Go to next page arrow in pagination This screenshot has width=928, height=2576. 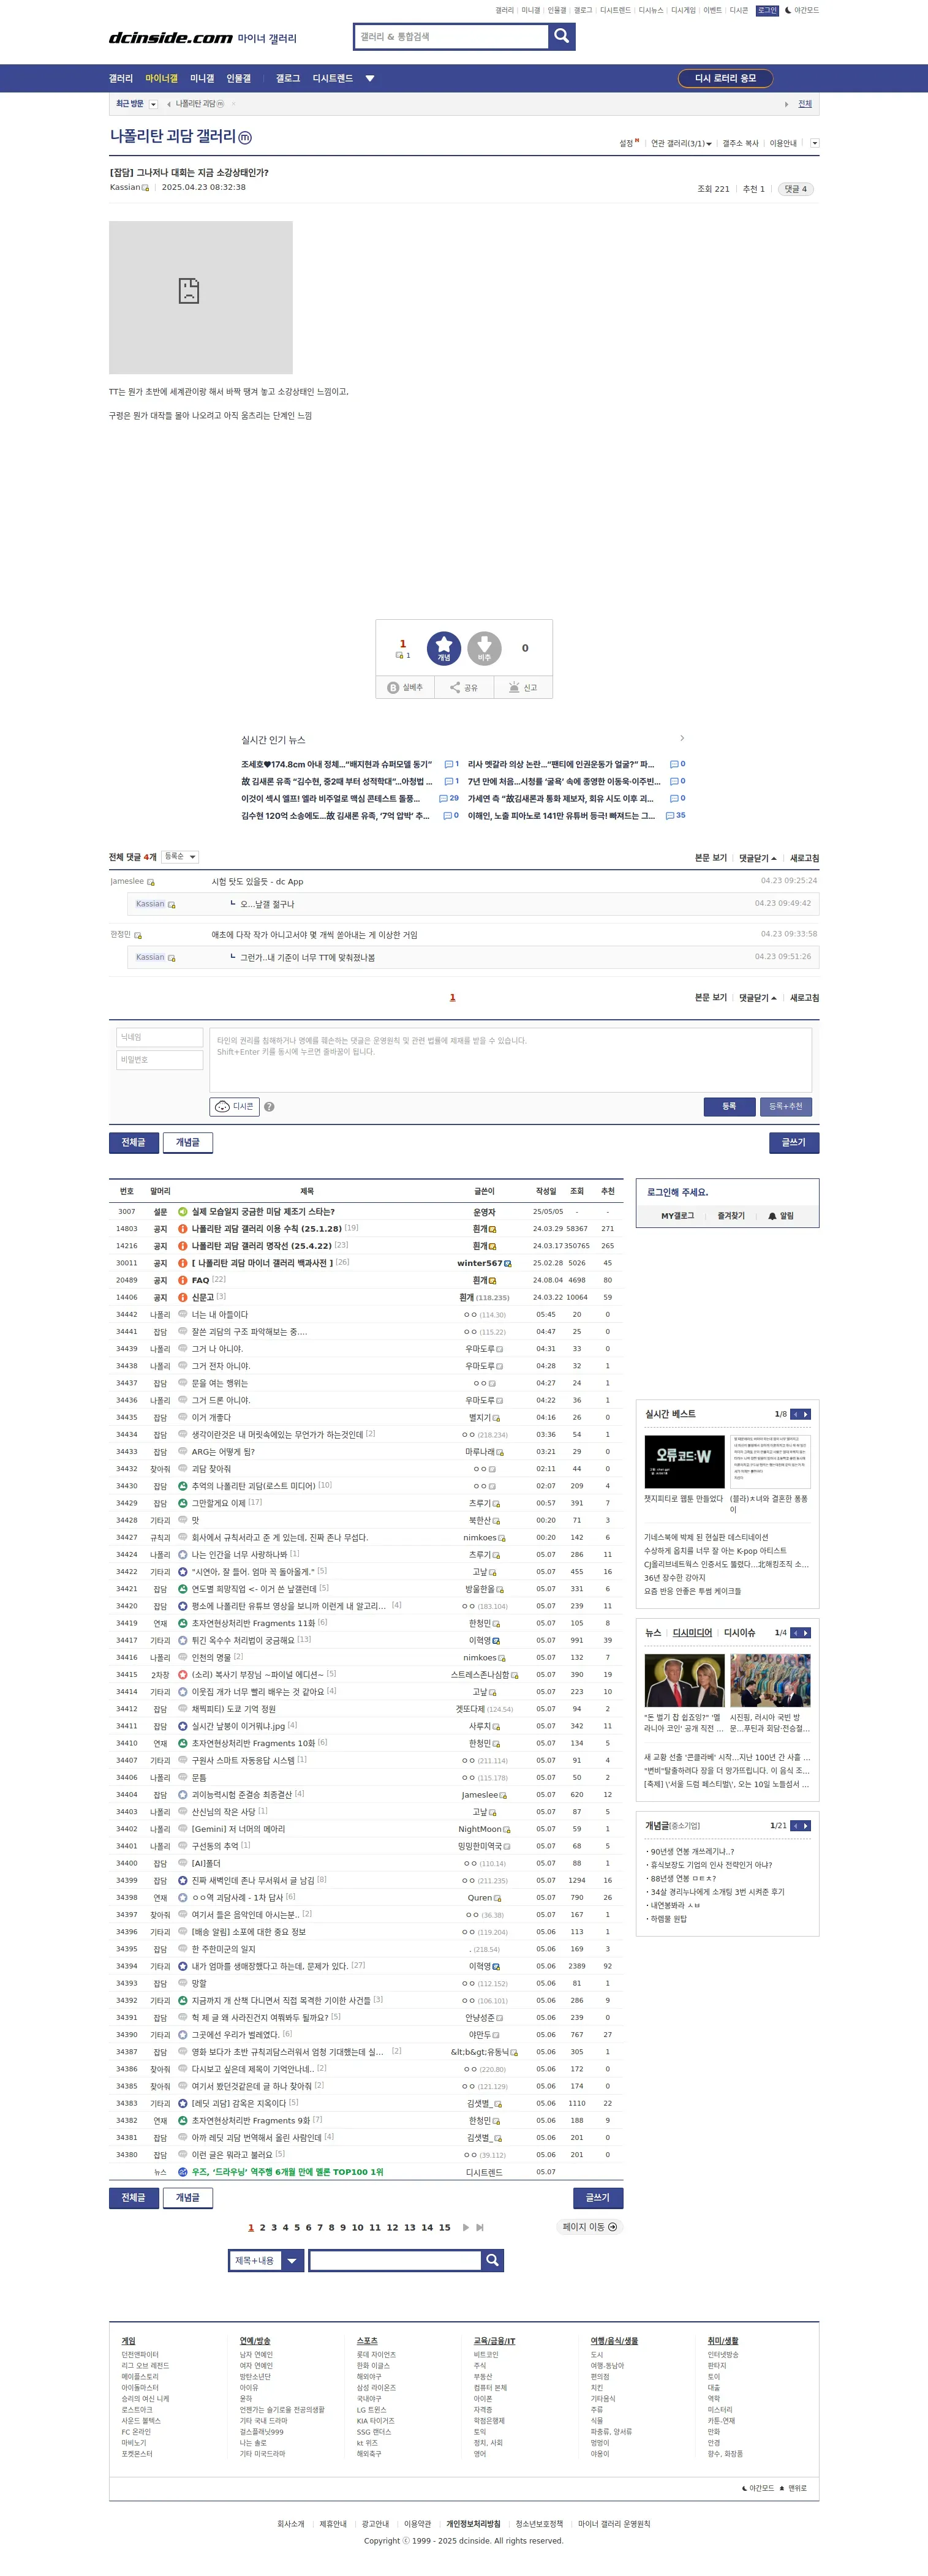[x=466, y=2227]
